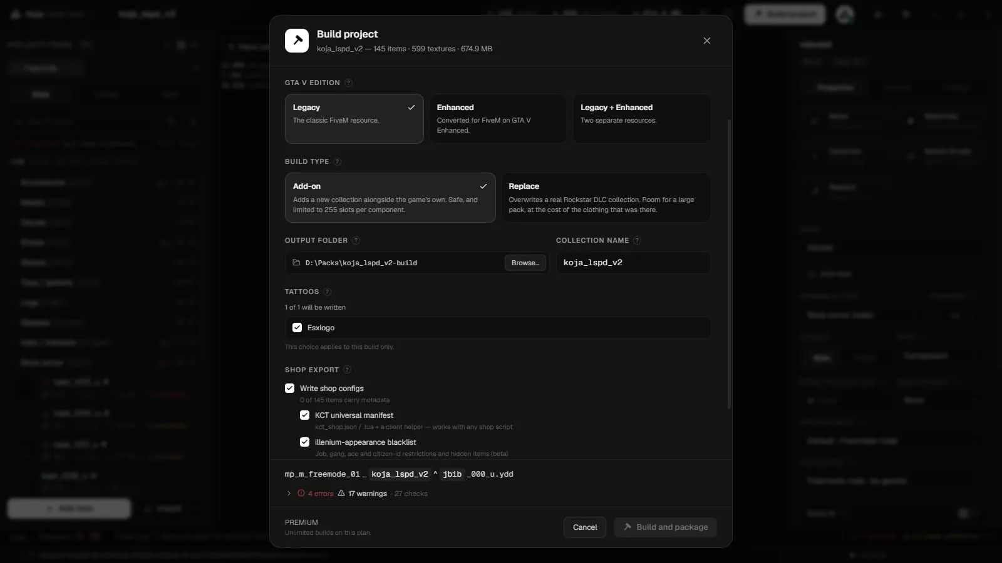This screenshot has width=1002, height=563.
Task: Click the '_000_u.ydd' filename suffix
Action: (x=490, y=474)
